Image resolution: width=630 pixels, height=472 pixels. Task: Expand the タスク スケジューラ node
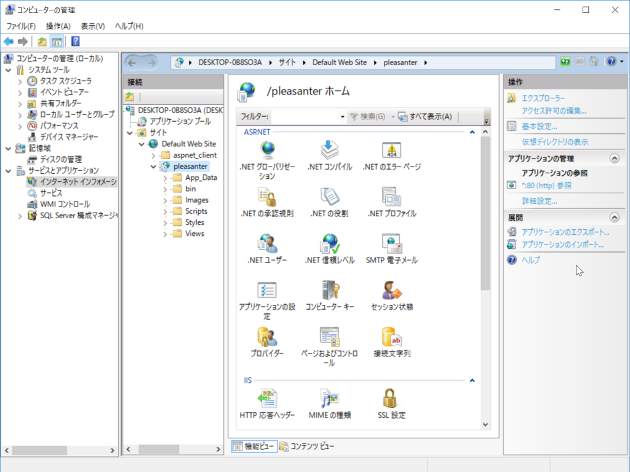pyautogui.click(x=20, y=81)
